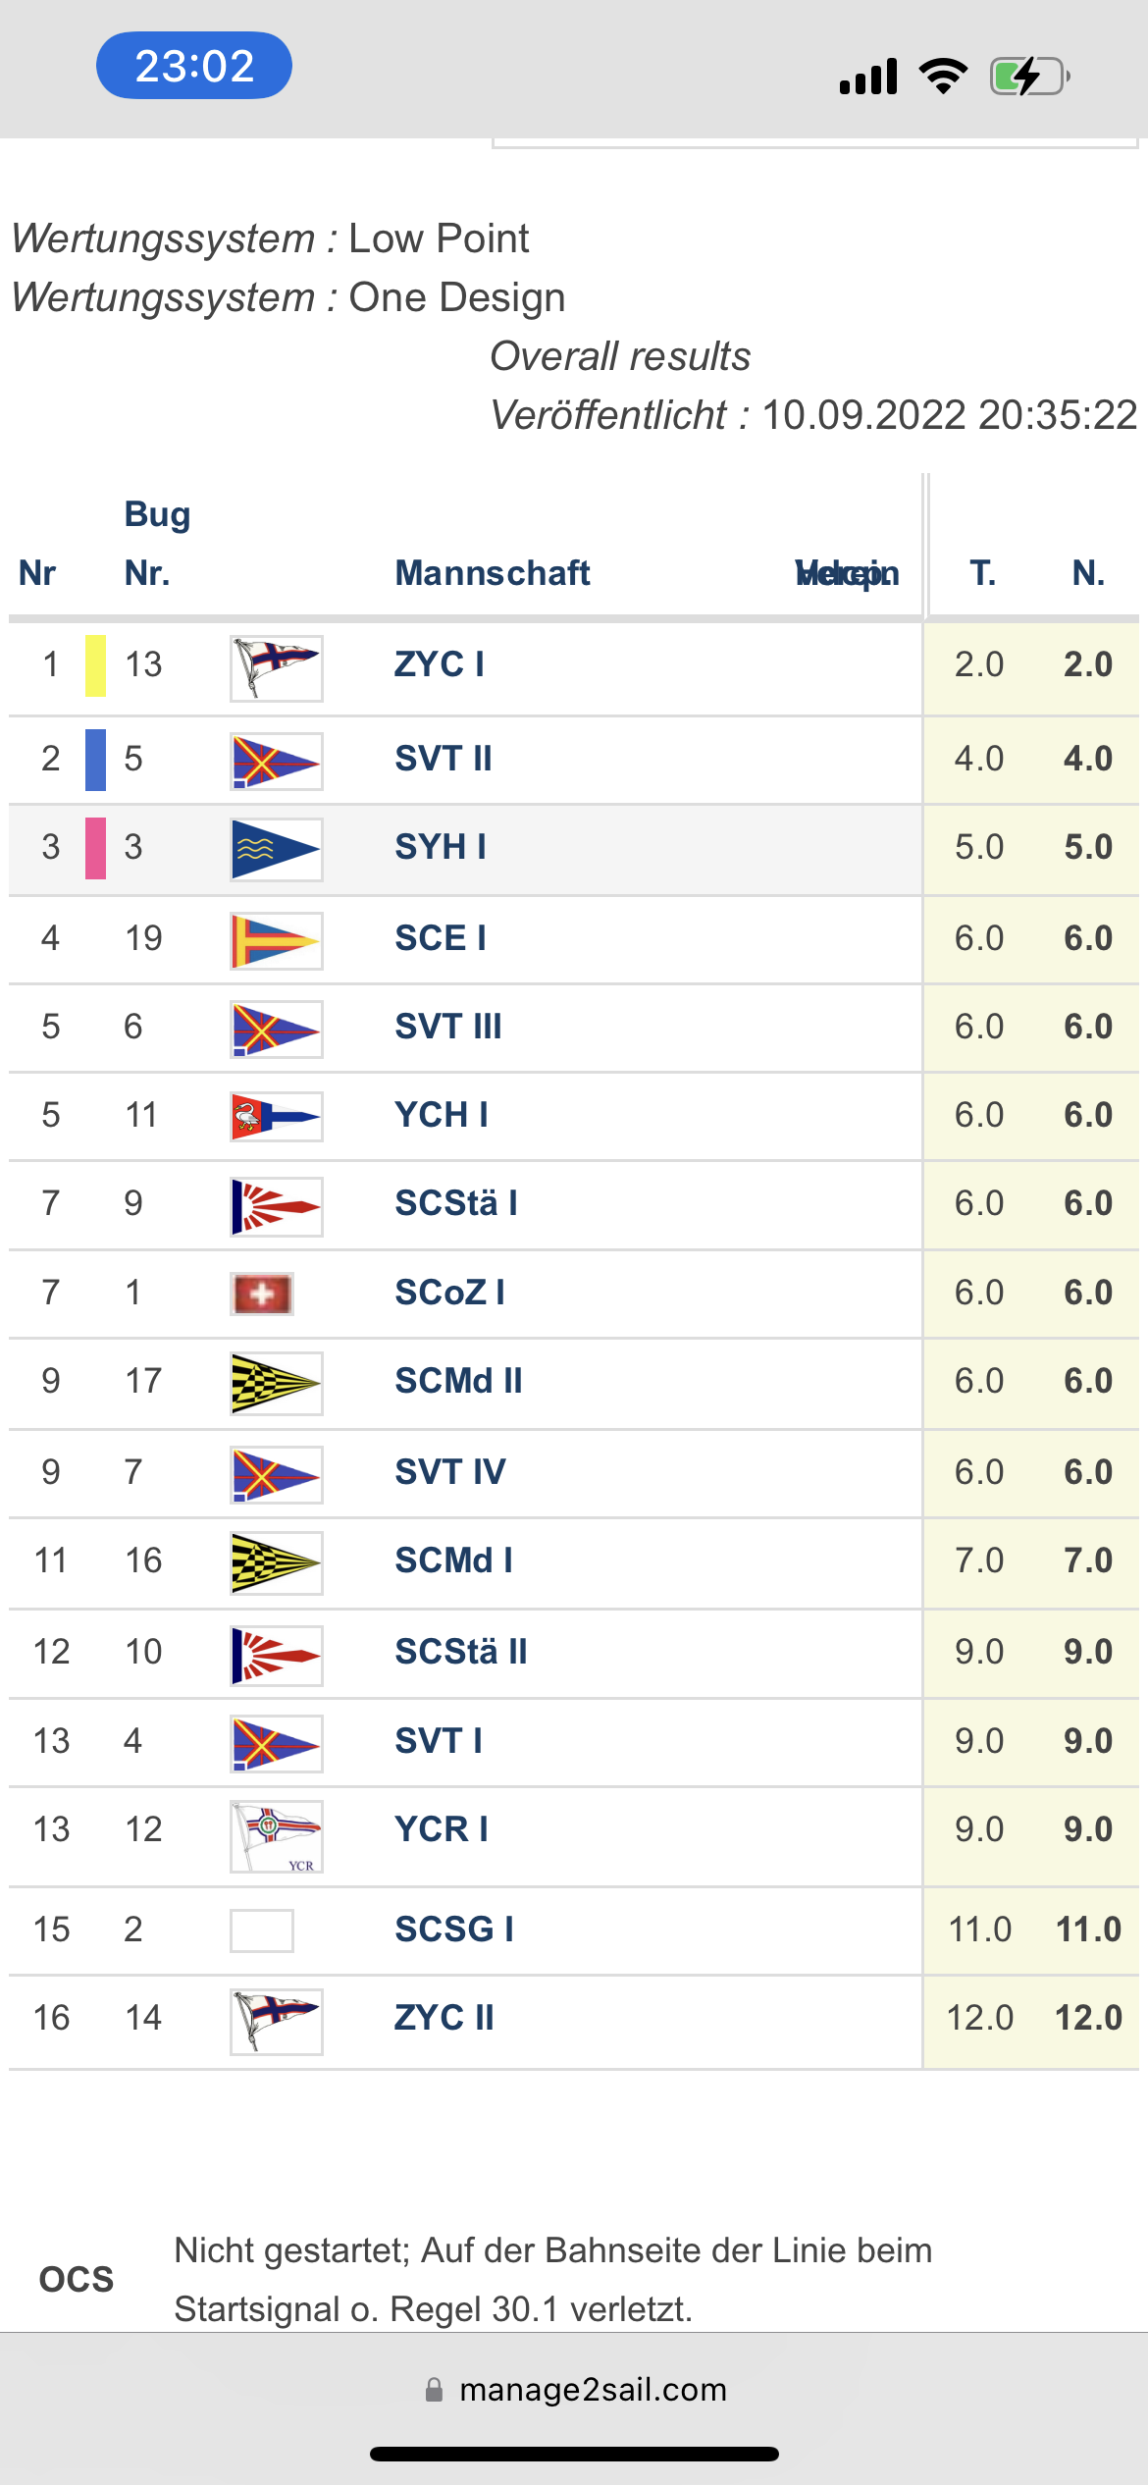Select the SCMd I result row score
Screen dimensions: 1148x2485
click(x=1087, y=1560)
